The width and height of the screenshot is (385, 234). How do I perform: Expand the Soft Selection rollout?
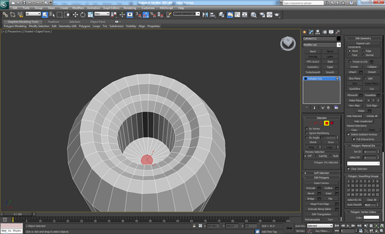coord(321,173)
